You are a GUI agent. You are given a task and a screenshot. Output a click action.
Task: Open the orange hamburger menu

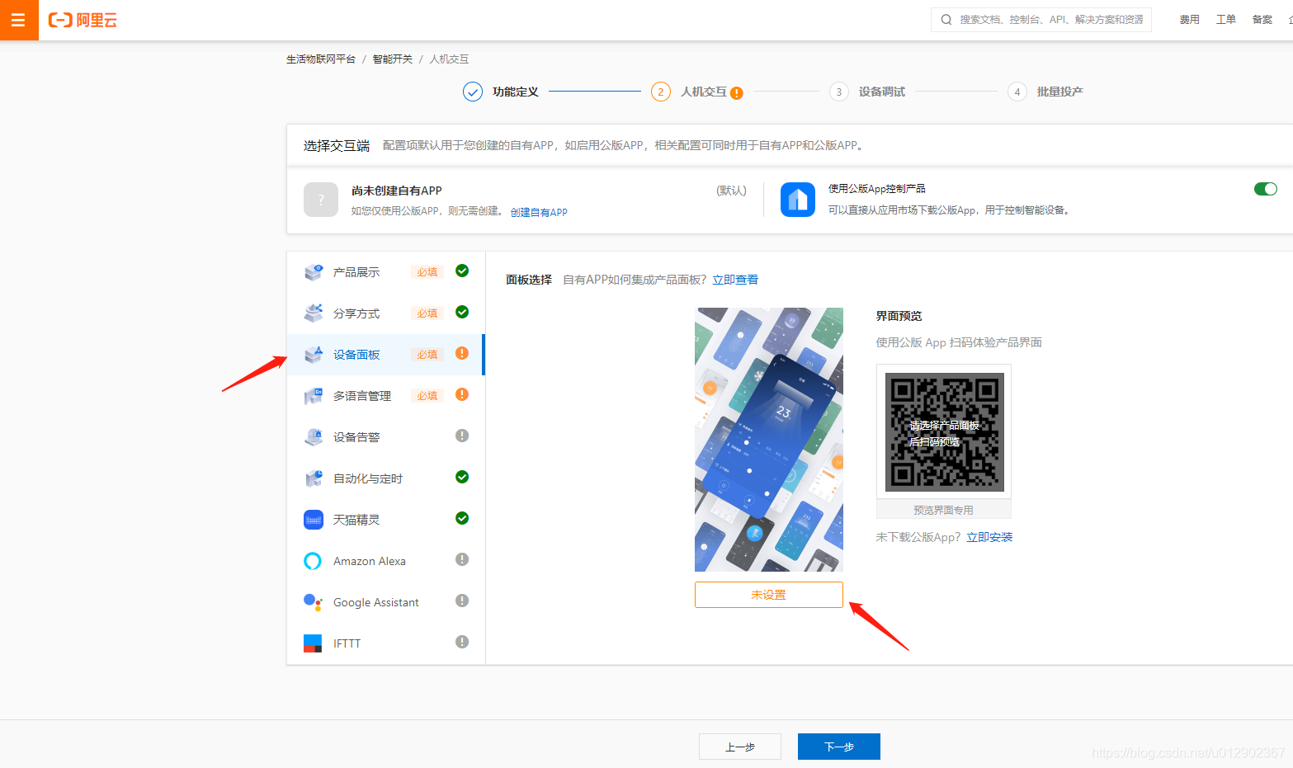click(x=19, y=20)
